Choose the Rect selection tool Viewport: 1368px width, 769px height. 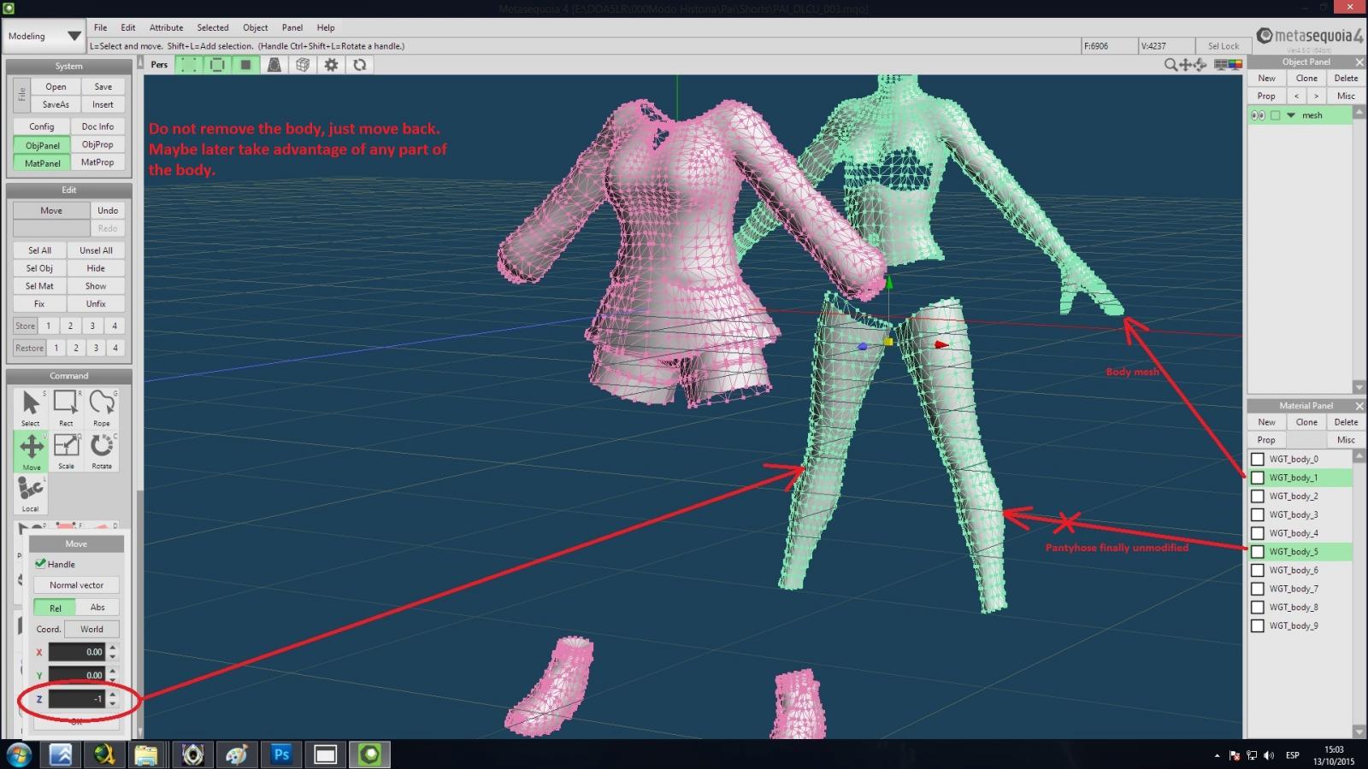66,408
